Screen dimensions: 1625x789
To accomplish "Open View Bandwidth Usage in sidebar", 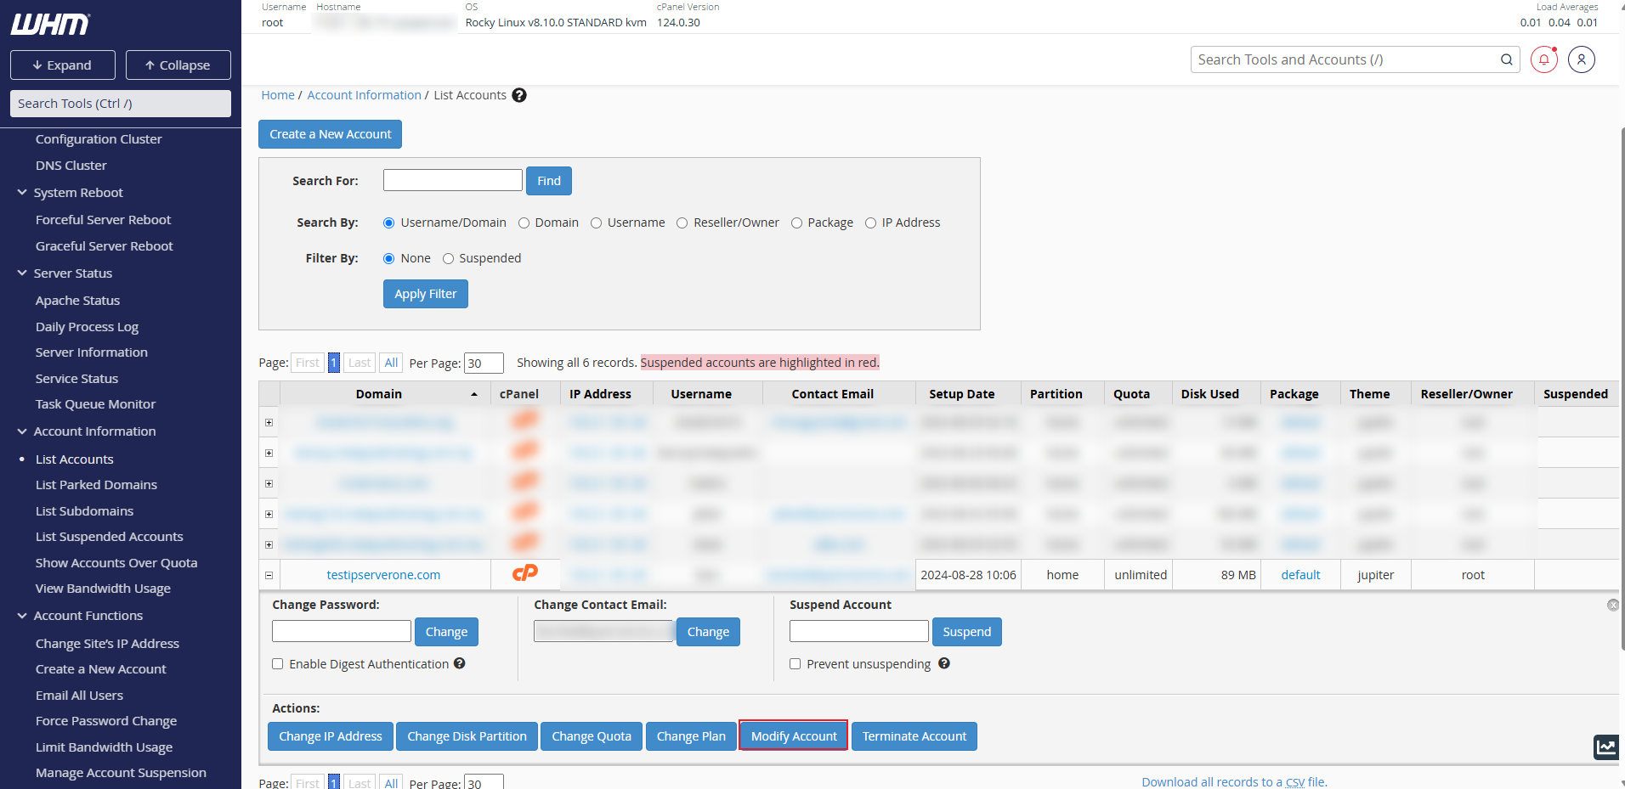I will (x=103, y=589).
